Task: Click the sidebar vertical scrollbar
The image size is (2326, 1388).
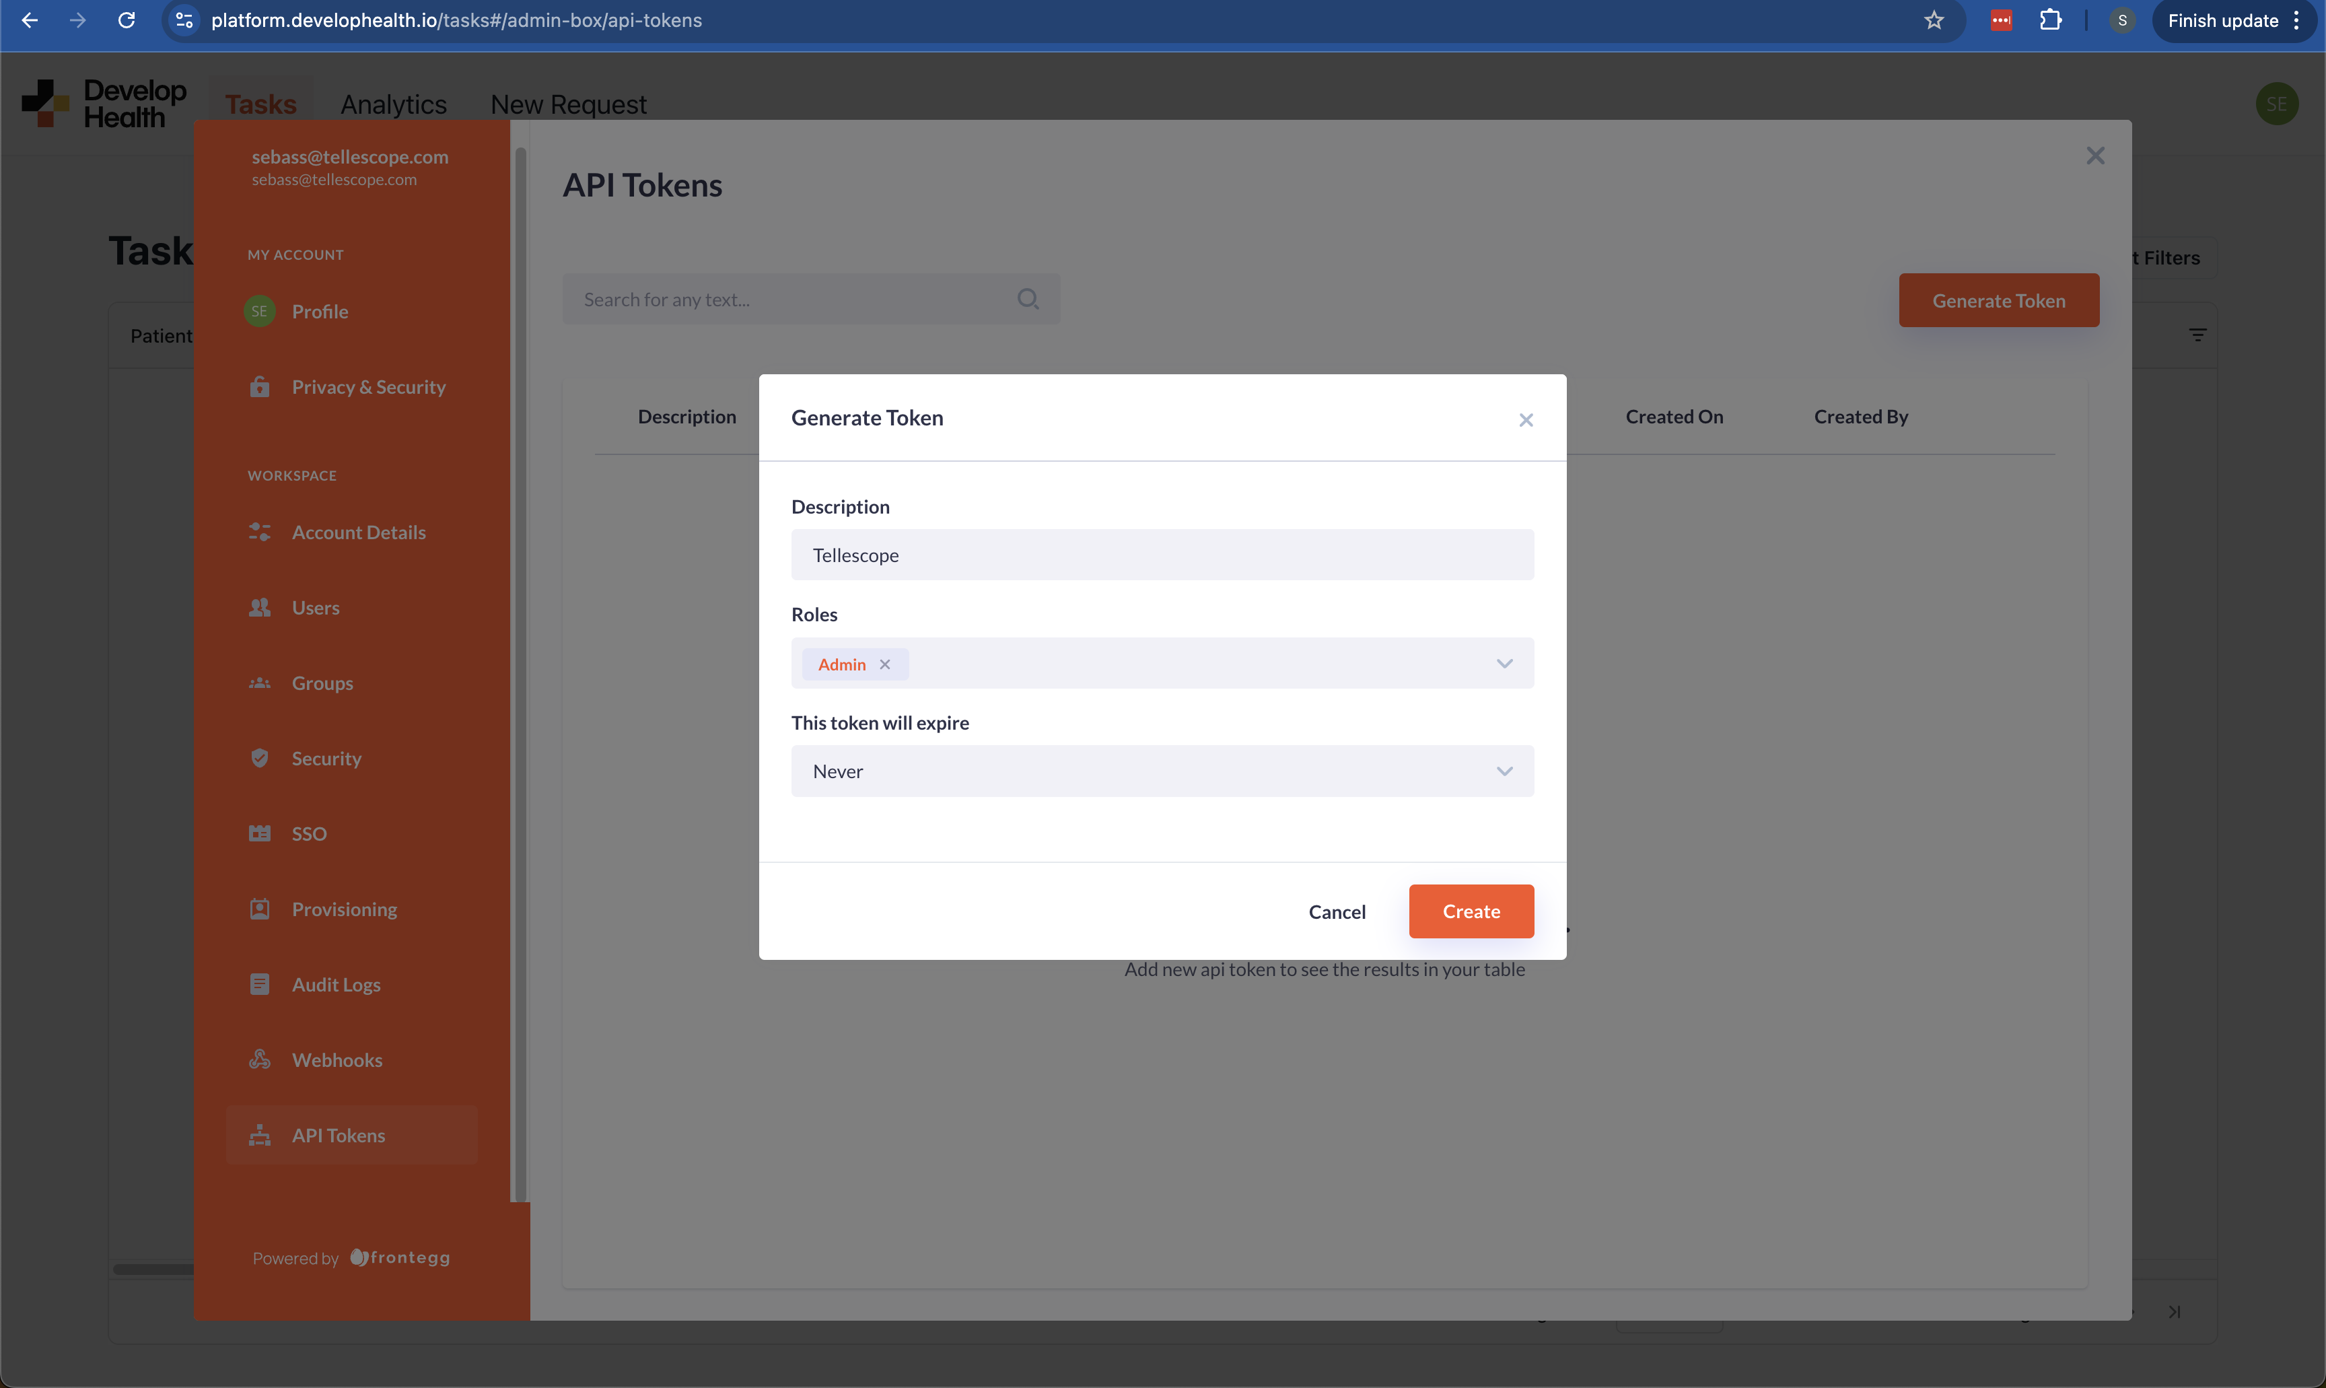Action: [521, 673]
